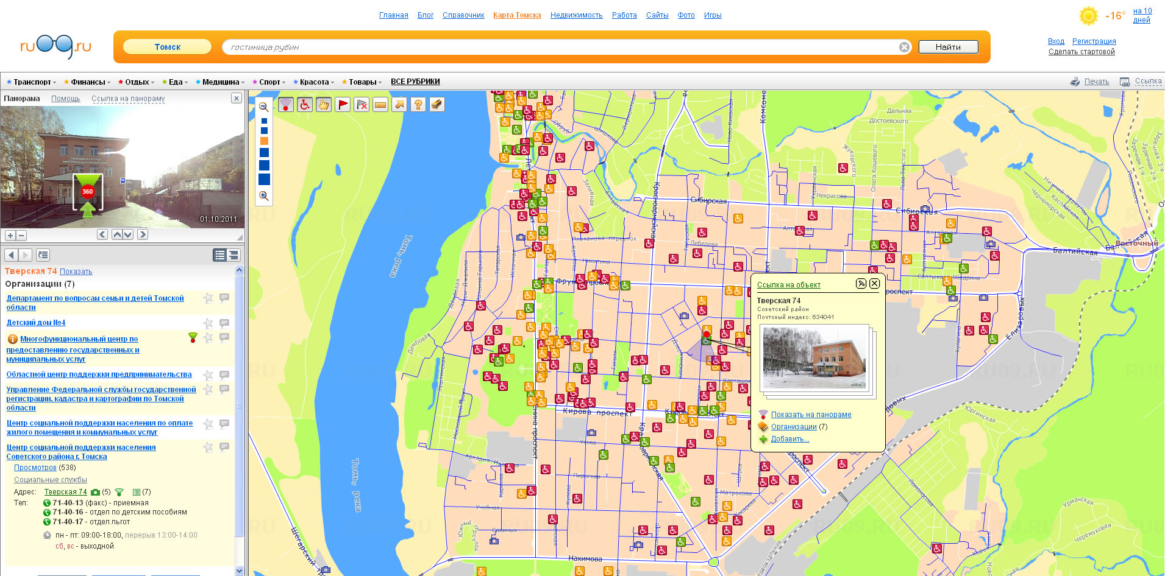Rotate panorama right with arrow button
The image size is (1165, 576).
tap(143, 234)
